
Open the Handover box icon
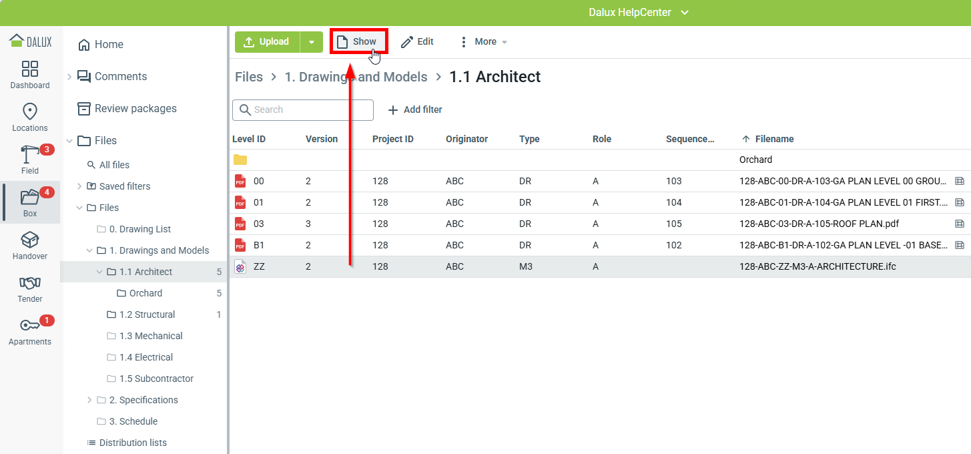(30, 240)
